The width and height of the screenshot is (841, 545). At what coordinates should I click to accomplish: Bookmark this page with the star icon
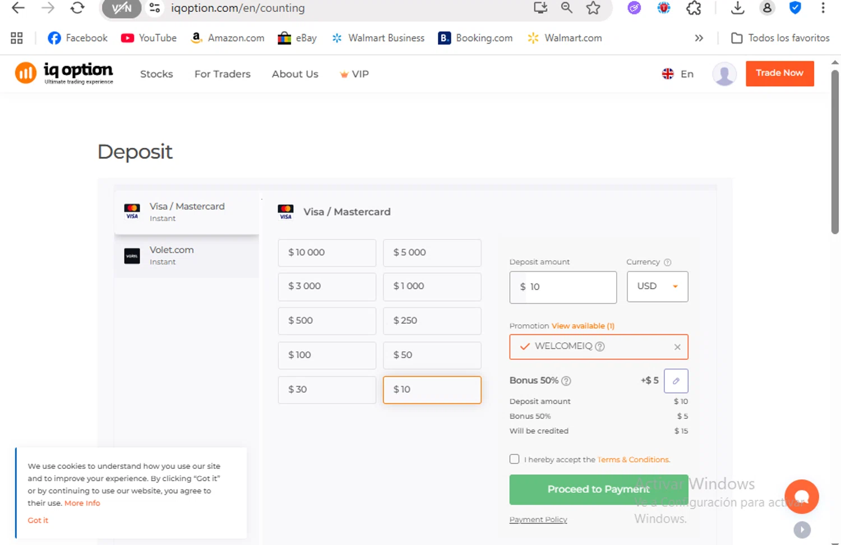click(593, 8)
